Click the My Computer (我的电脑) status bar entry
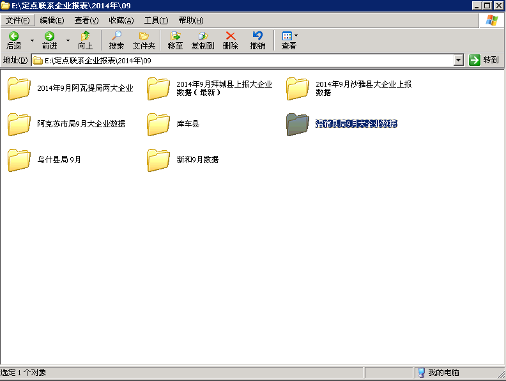The image size is (506, 381). [439, 373]
